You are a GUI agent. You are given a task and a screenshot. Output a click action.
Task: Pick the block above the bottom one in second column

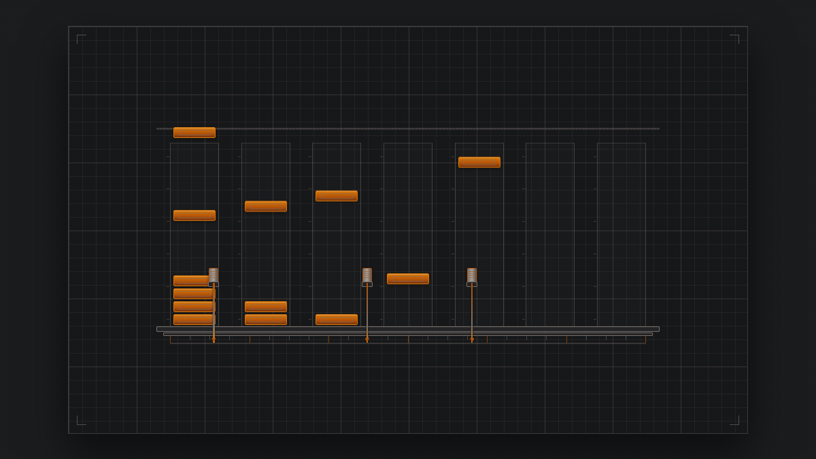[266, 307]
